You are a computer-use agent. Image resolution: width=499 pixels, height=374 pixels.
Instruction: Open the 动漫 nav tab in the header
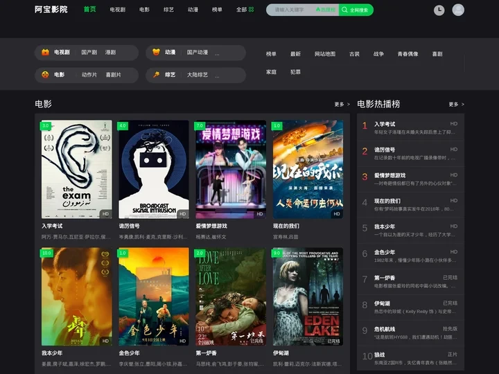tap(193, 10)
